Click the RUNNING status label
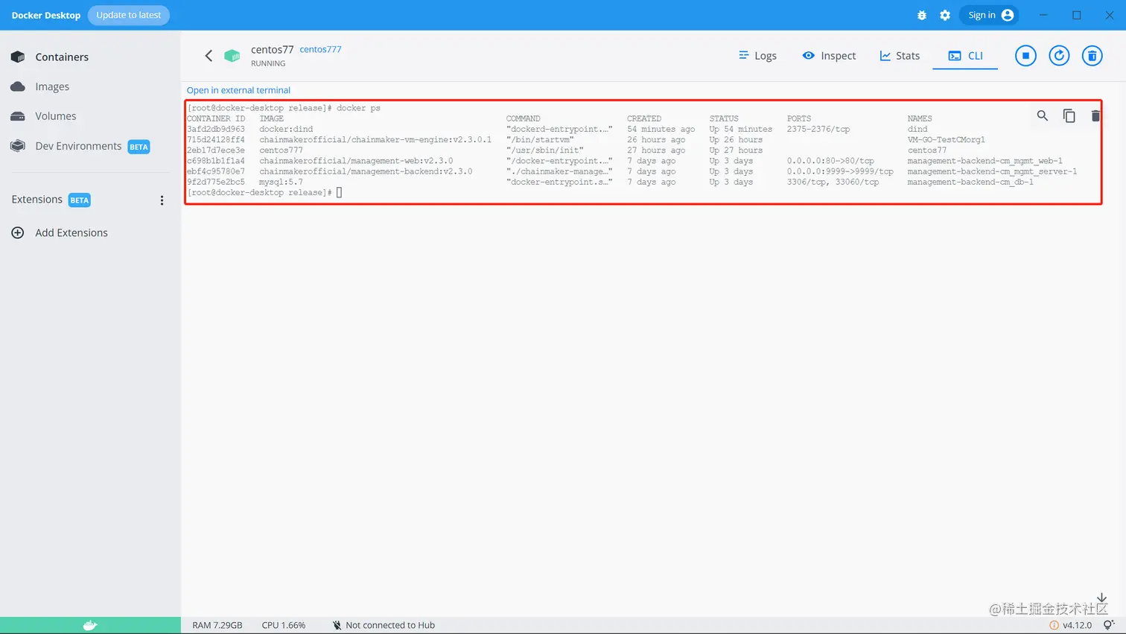Image resolution: width=1126 pixels, height=634 pixels. 268,63
